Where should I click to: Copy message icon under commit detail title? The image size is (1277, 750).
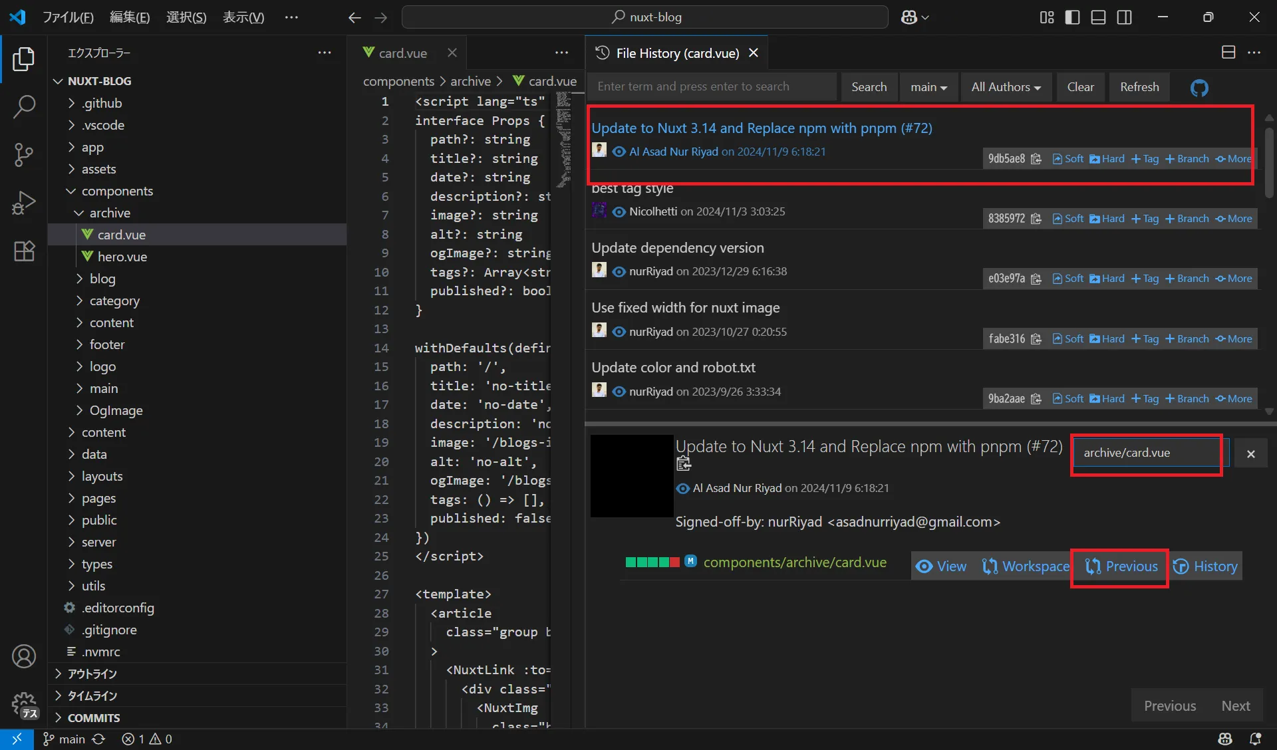pyautogui.click(x=684, y=463)
